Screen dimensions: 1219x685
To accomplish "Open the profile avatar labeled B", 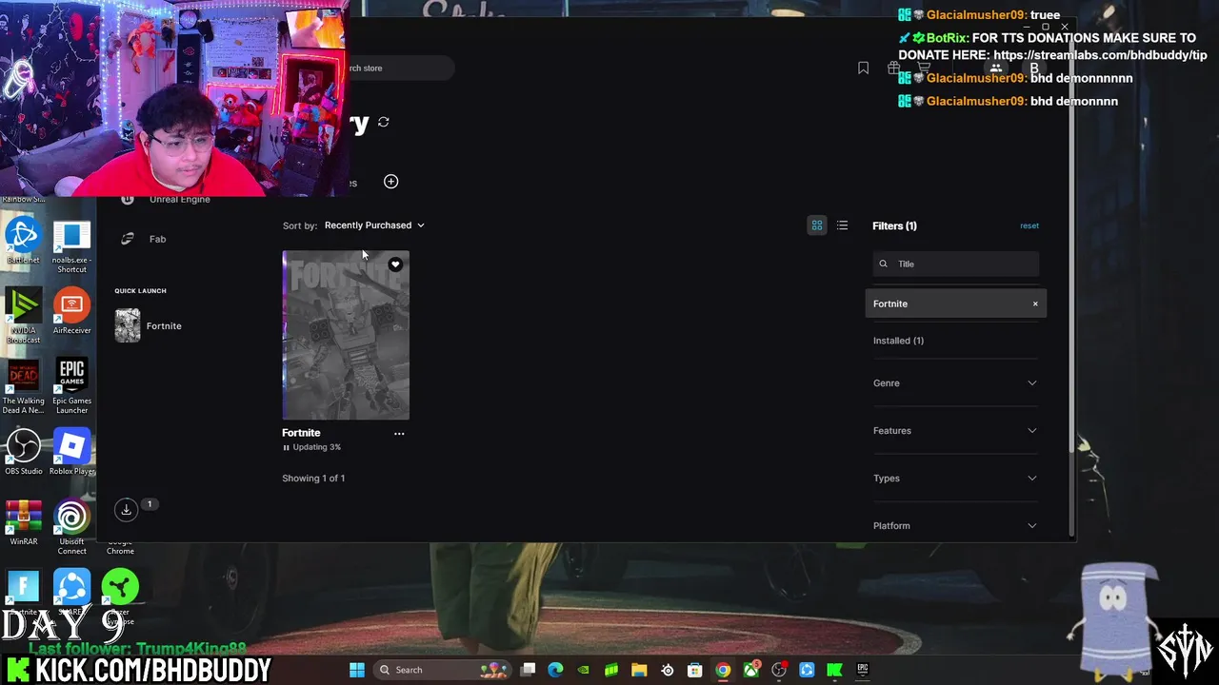I will pyautogui.click(x=1034, y=68).
